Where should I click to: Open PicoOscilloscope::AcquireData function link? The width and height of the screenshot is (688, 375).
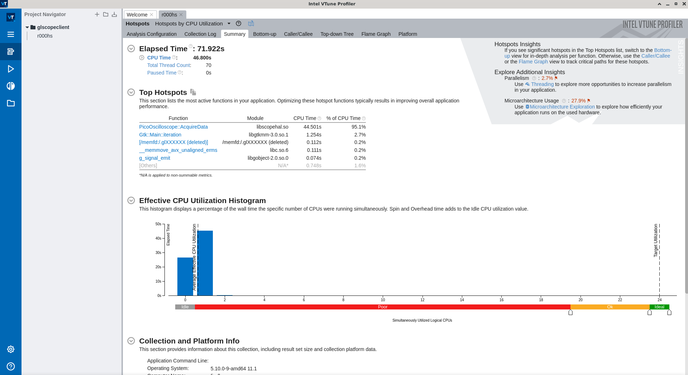tap(173, 127)
